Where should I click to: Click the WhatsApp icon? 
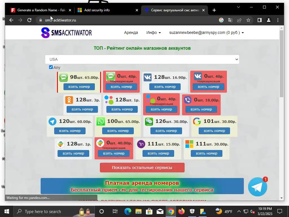tap(101, 121)
